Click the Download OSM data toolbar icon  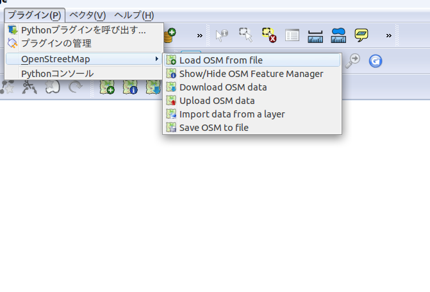[x=153, y=87]
